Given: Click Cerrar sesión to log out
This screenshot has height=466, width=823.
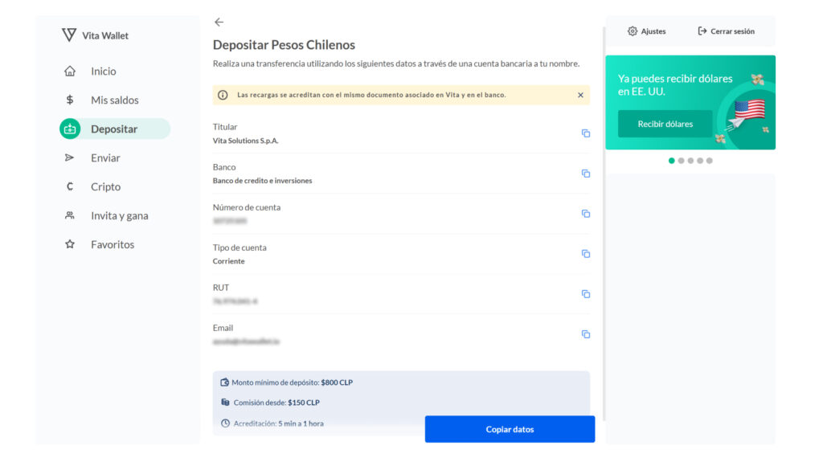Looking at the screenshot, I should (727, 31).
